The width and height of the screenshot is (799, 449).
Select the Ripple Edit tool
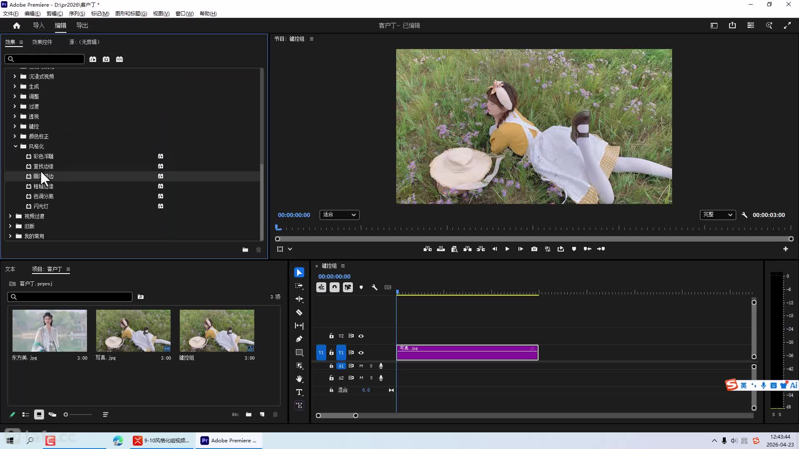[299, 299]
